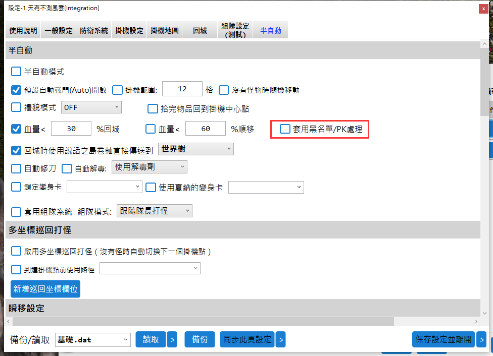Click the vertical scrollbar down arrow
The image size is (493, 356).
(484, 313)
